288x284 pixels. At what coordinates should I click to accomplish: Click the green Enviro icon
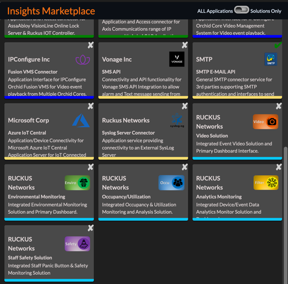coord(77,183)
